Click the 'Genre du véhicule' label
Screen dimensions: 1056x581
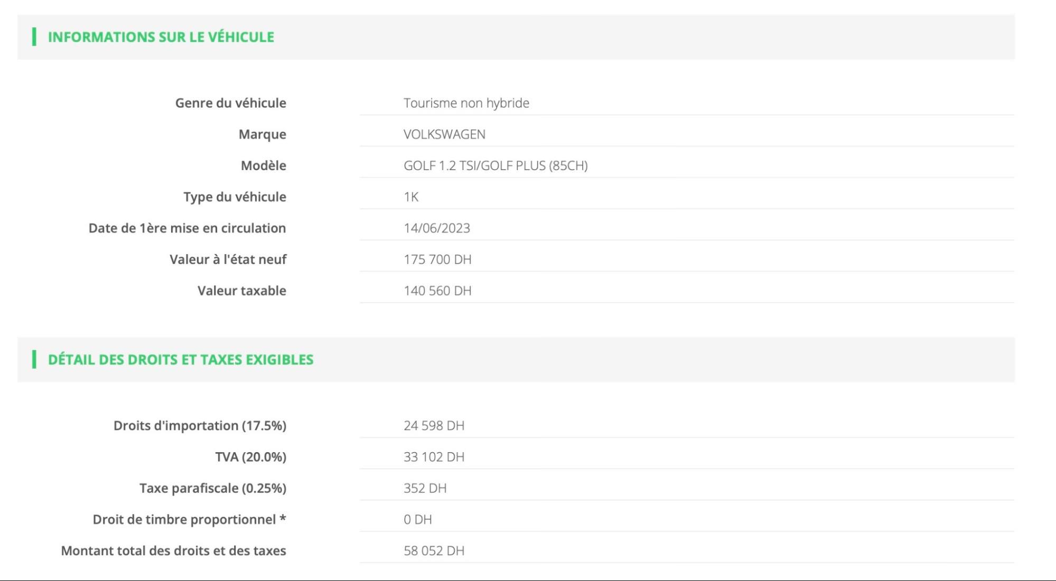[230, 103]
